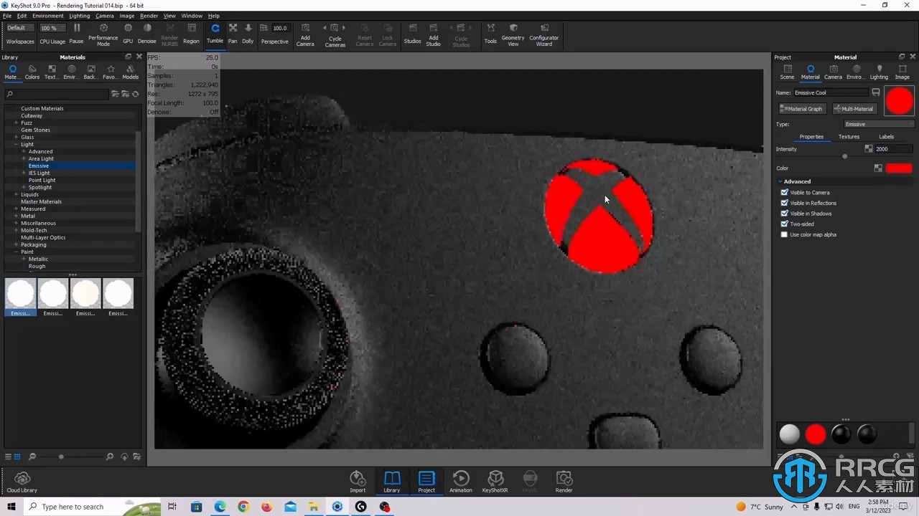Open the Tools toolbar icon
The height and width of the screenshot is (516, 919).
[490, 34]
